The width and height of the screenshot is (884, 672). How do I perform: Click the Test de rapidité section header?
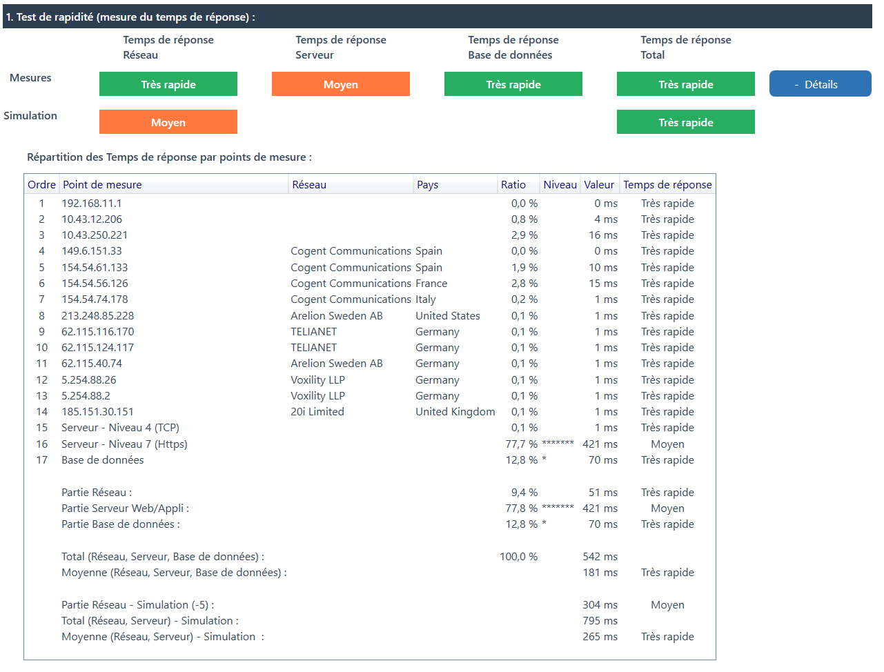click(x=438, y=17)
